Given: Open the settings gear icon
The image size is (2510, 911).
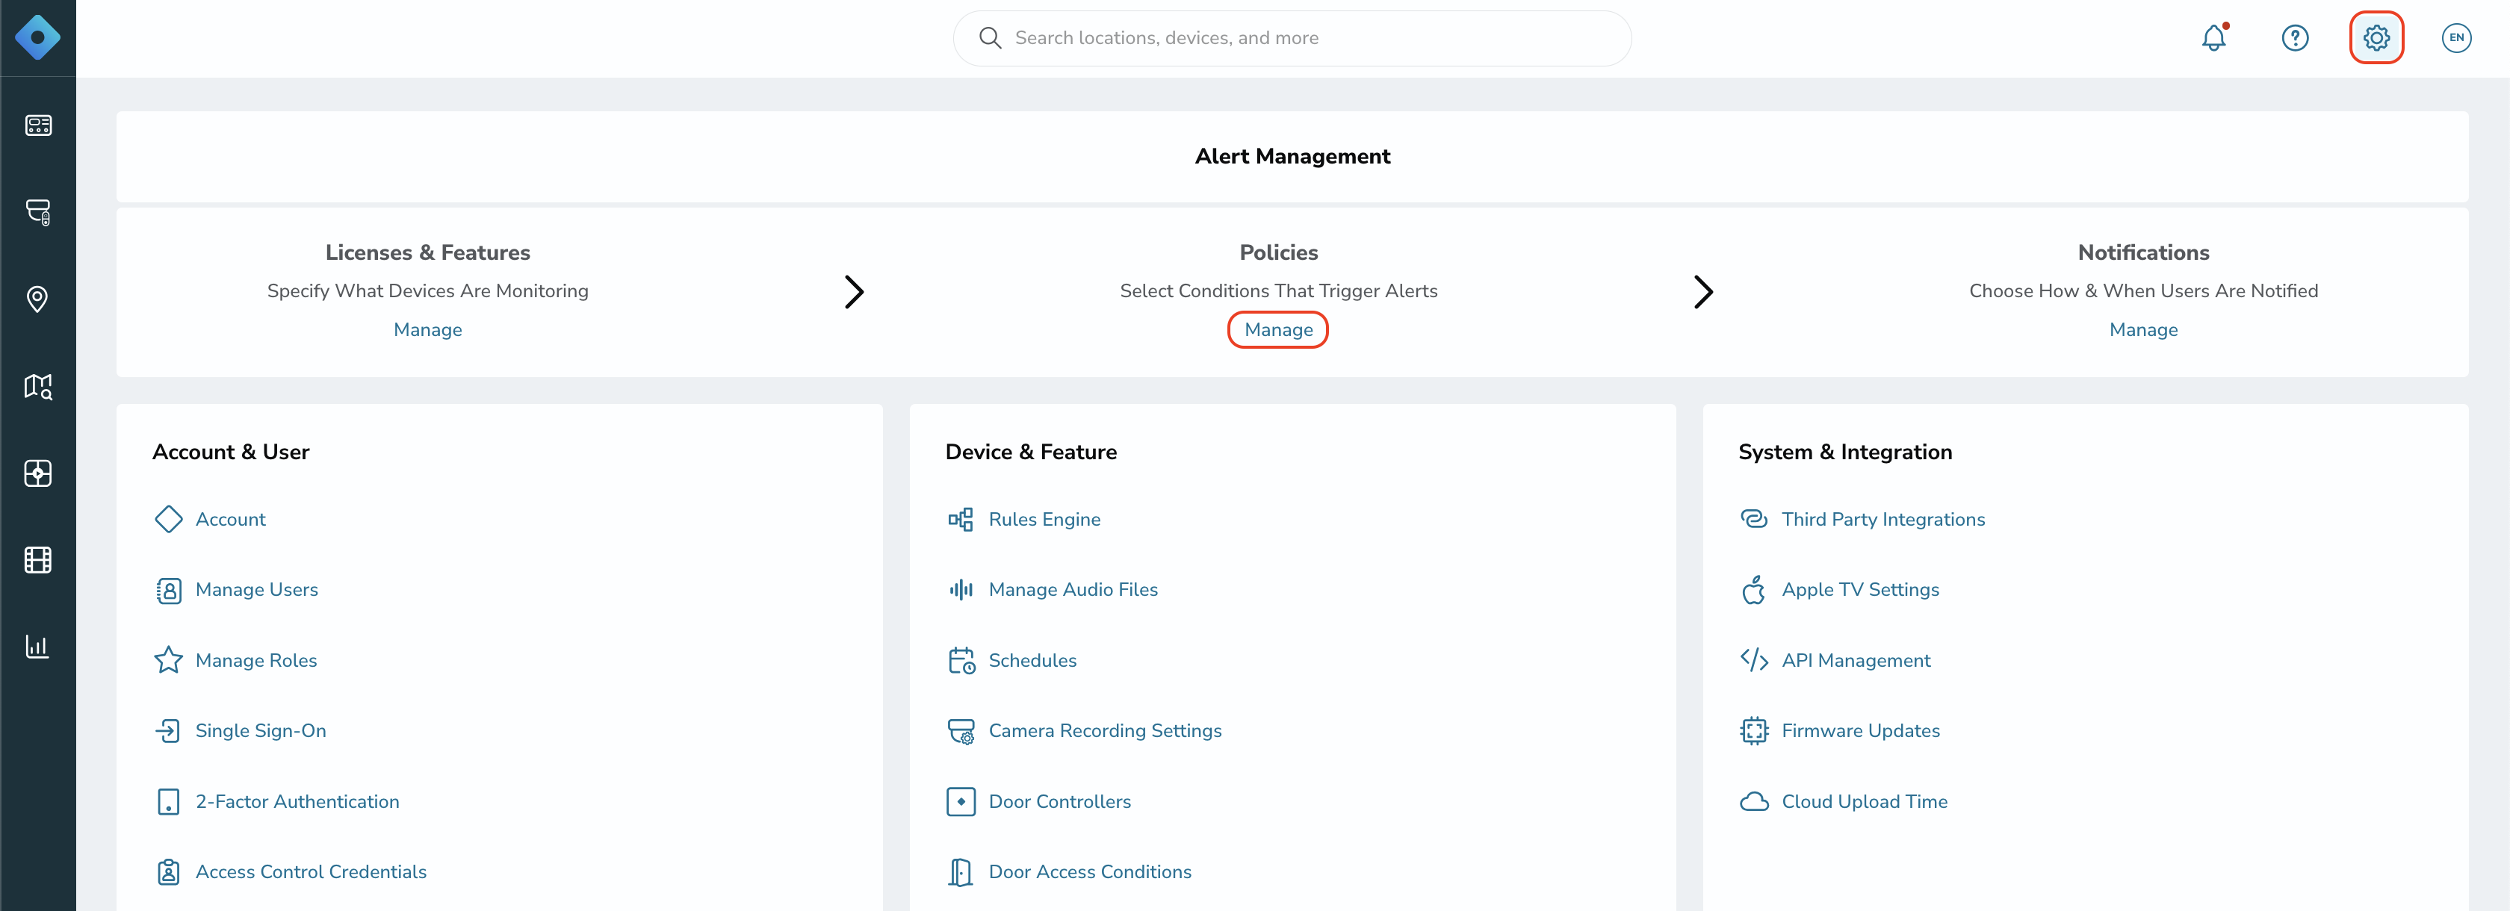Looking at the screenshot, I should (x=2376, y=38).
